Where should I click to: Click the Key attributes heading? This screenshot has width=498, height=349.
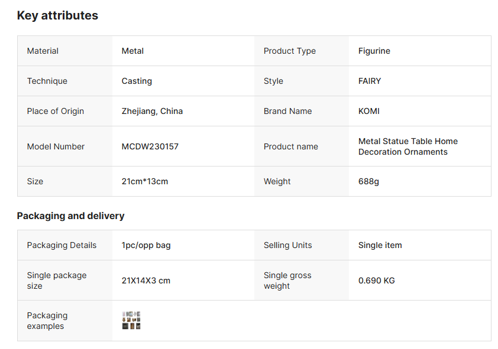click(x=57, y=16)
